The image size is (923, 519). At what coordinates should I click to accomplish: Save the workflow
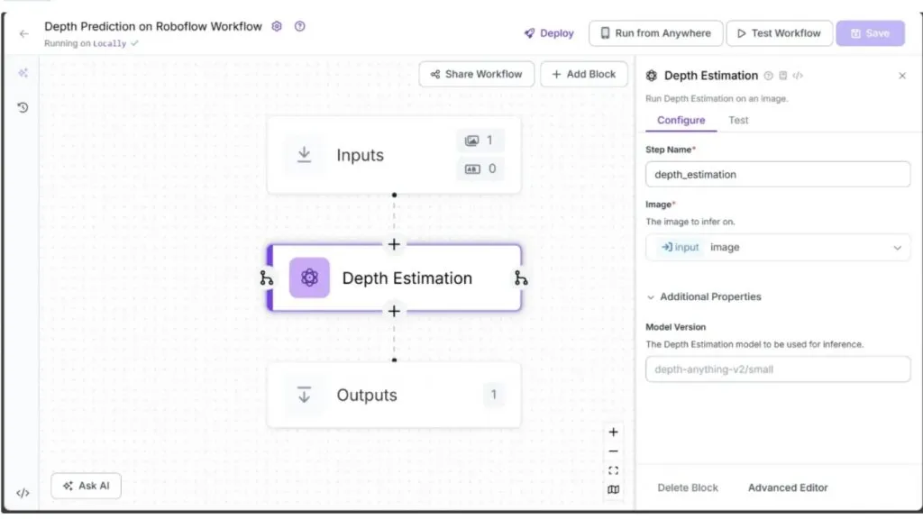(870, 33)
